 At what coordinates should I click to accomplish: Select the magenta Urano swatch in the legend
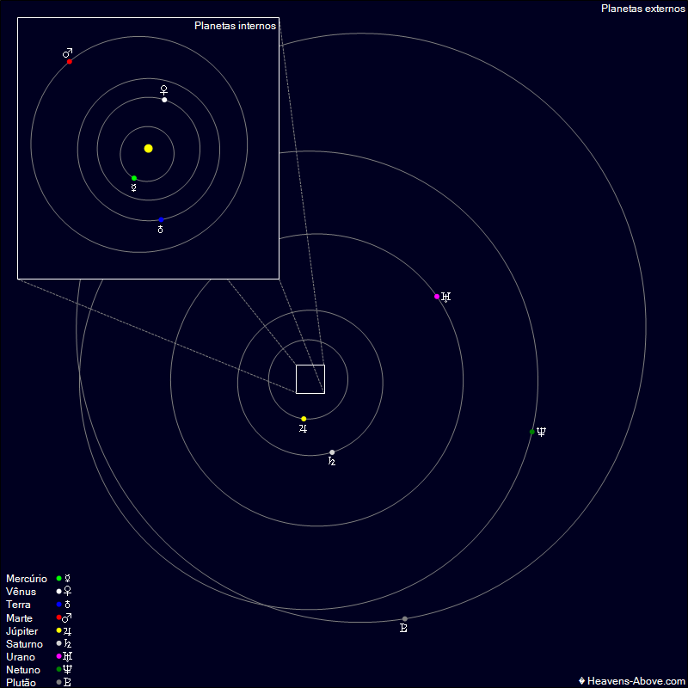pyautogui.click(x=58, y=657)
